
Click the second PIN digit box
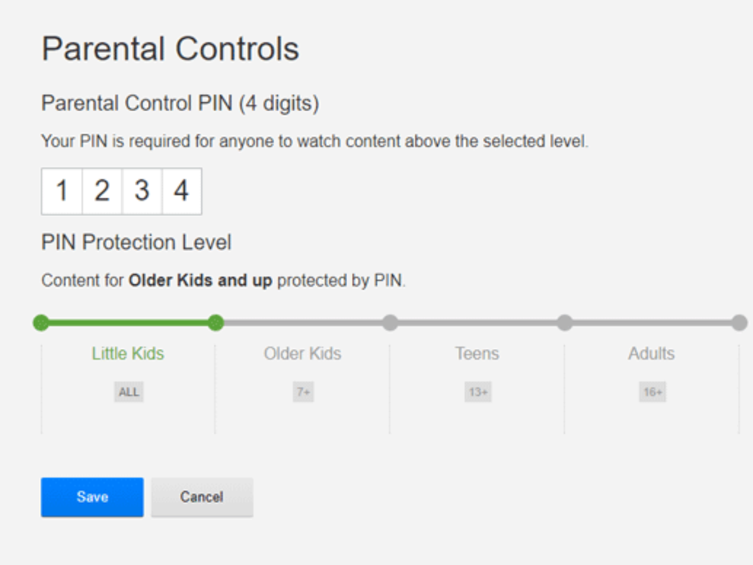click(x=102, y=191)
